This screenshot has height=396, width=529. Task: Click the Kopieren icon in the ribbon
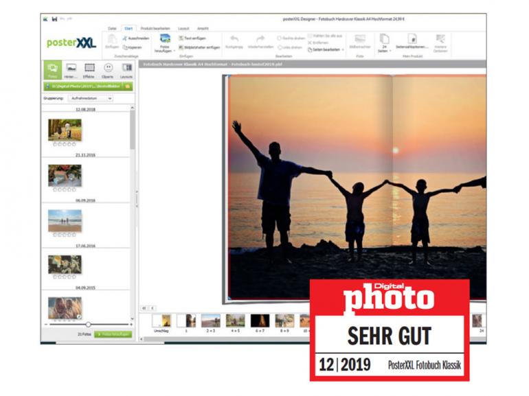[125, 47]
